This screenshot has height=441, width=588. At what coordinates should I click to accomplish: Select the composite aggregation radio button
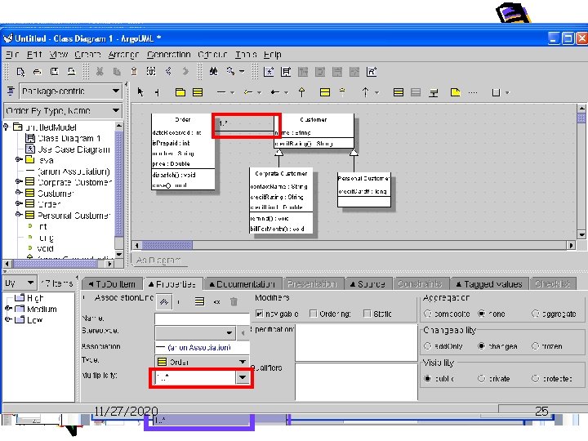427,314
